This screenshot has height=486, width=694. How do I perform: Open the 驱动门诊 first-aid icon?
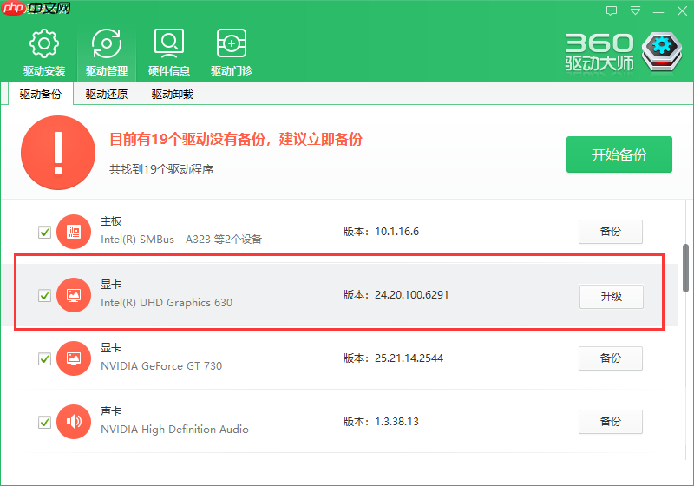coord(232,43)
